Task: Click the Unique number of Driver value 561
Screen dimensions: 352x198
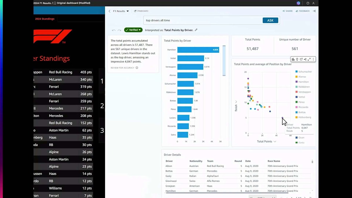Action: 295,49
